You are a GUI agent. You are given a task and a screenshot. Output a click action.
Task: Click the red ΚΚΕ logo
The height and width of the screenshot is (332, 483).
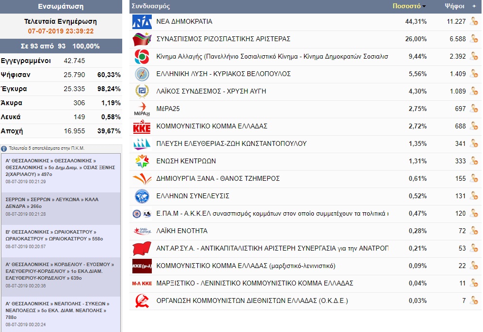pos(142,126)
